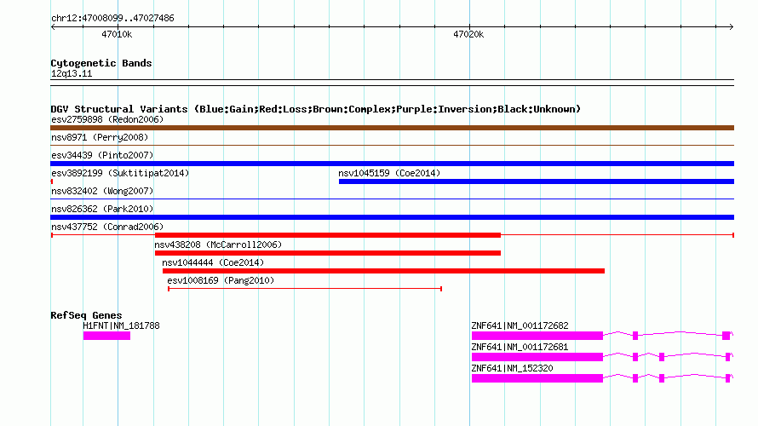Click the left arrow of the ruler
This screenshot has width=758, height=426.
(53, 27)
